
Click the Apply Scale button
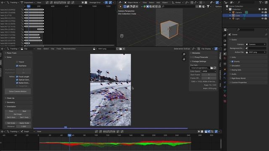coord(24,123)
